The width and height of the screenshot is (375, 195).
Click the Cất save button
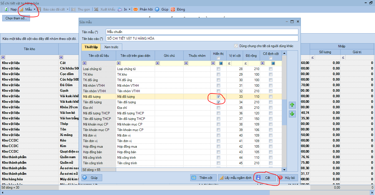click(266, 178)
